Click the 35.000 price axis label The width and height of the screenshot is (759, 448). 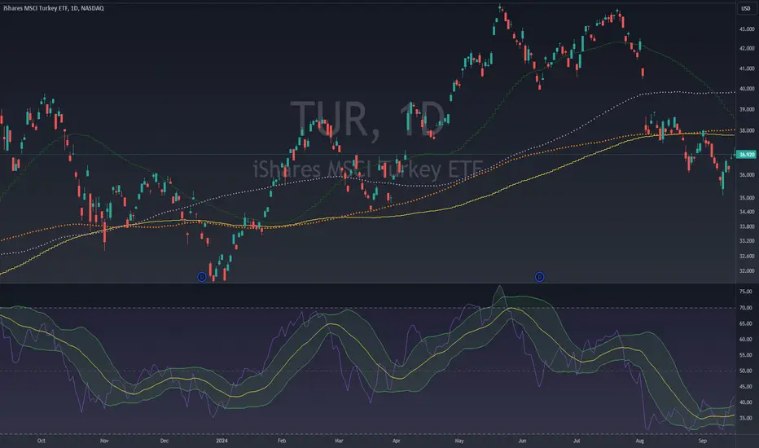[x=747, y=198]
